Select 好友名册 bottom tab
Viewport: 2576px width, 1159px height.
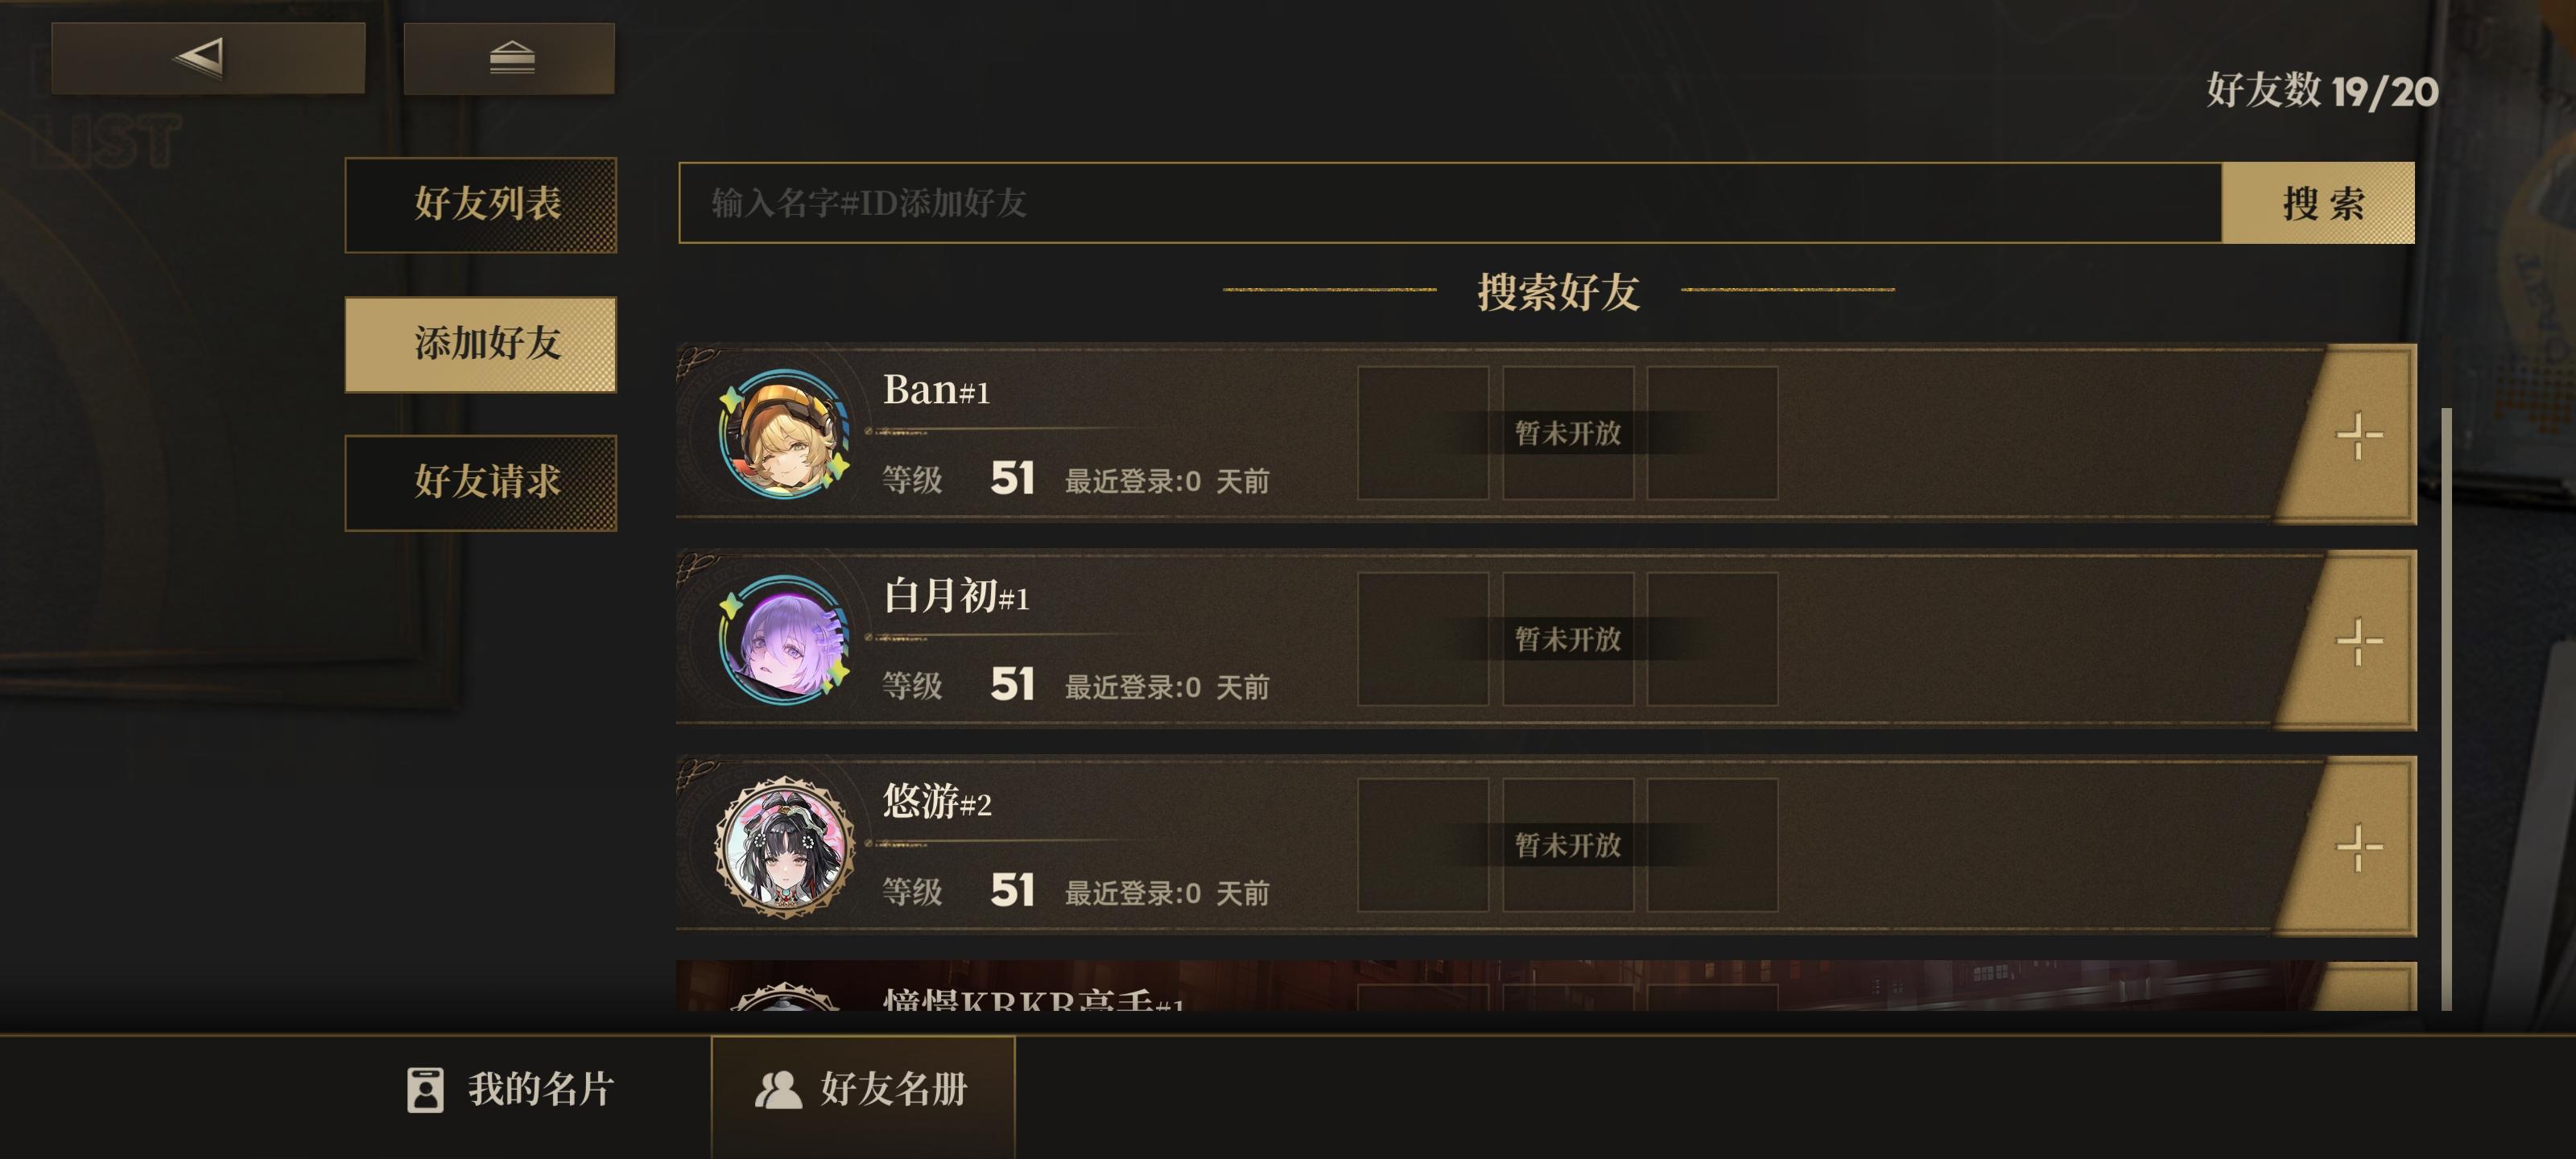(x=862, y=1089)
